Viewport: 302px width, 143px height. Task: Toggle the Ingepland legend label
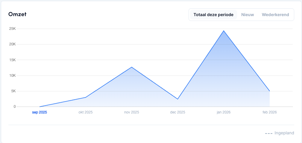coord(284,133)
